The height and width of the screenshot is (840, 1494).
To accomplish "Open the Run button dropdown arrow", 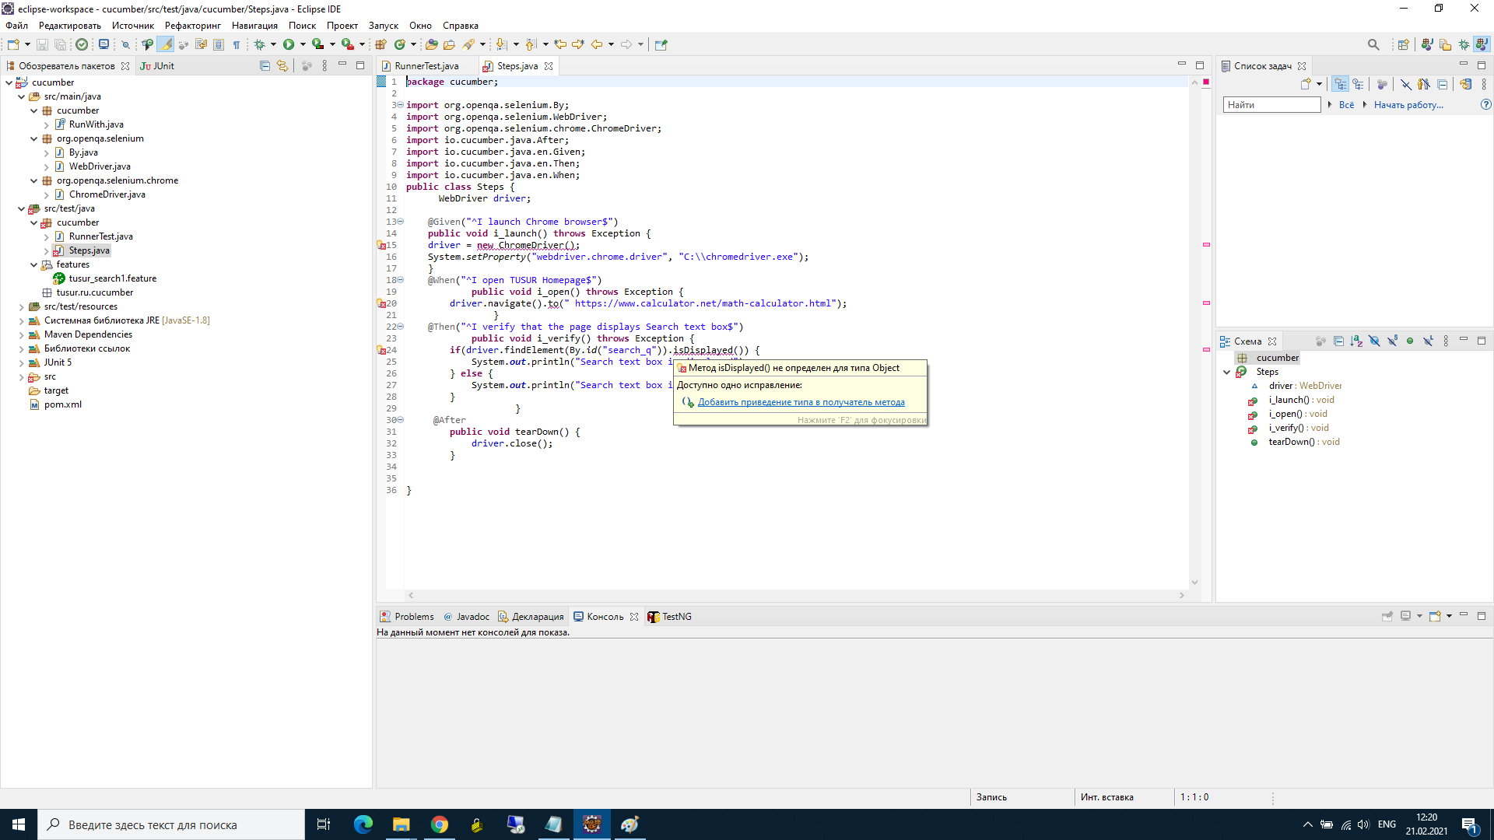I will (303, 44).
